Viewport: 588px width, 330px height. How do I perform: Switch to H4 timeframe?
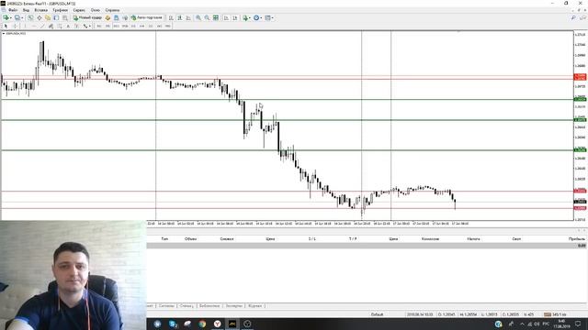pyautogui.click(x=142, y=27)
